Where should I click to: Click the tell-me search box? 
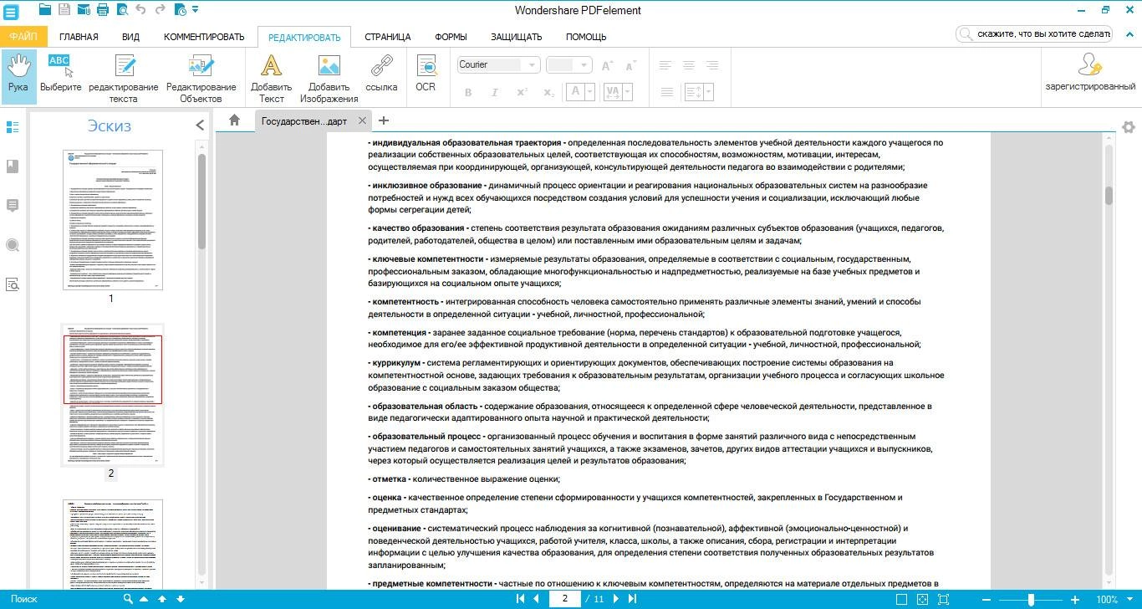(x=1034, y=33)
